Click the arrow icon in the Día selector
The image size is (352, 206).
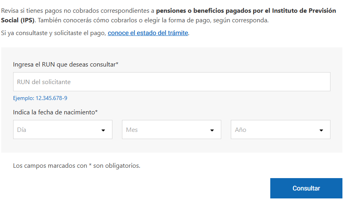(103, 130)
